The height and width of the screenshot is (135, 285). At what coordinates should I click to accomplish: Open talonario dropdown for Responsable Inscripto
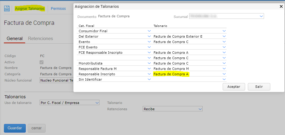[224, 74]
